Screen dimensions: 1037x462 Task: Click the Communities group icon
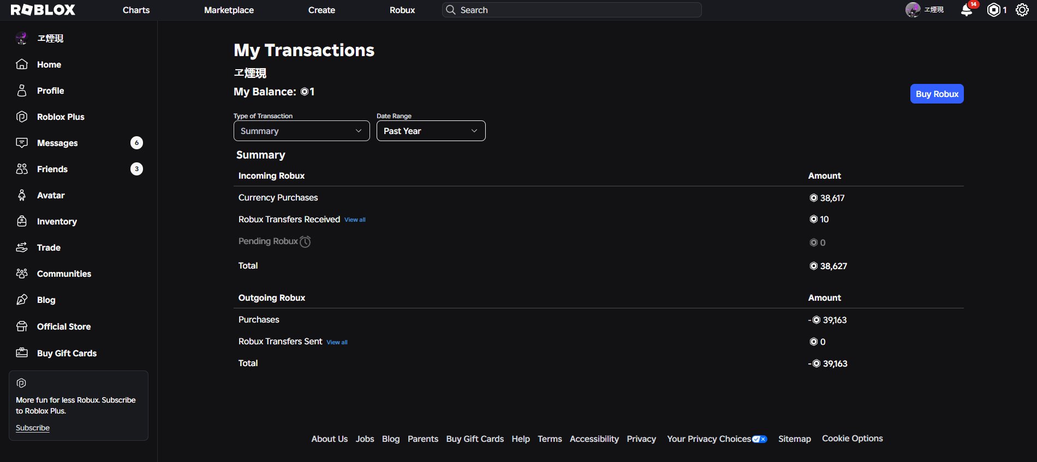[22, 273]
